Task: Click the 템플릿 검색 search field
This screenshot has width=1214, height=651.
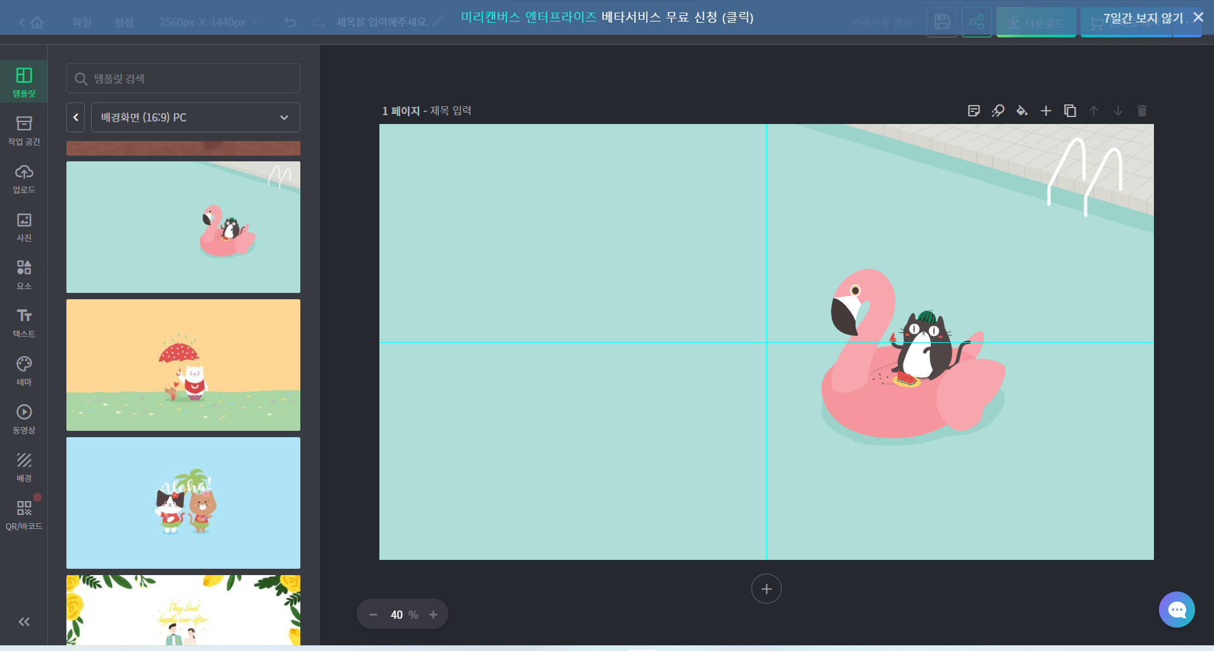Action: click(x=183, y=78)
